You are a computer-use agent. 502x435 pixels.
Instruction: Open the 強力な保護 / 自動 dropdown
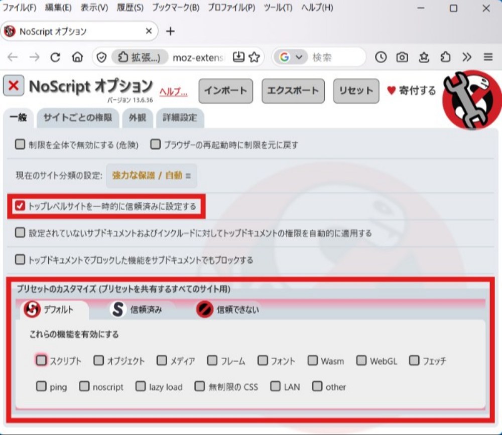tap(152, 176)
